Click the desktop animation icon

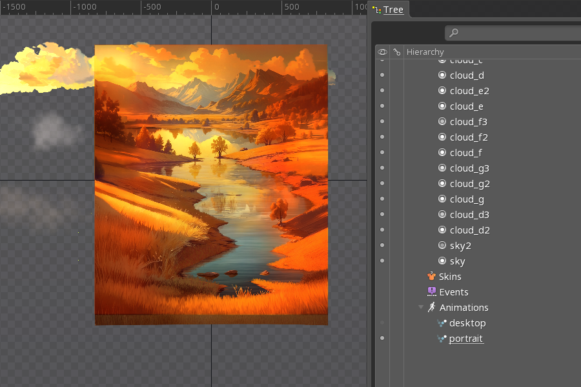click(442, 323)
